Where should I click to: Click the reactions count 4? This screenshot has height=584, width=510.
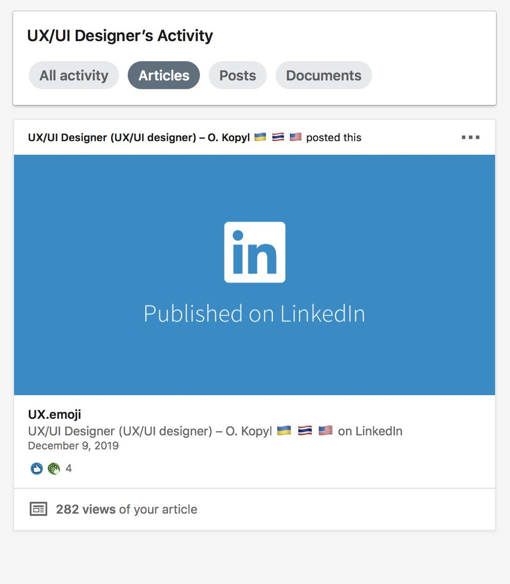[68, 469]
